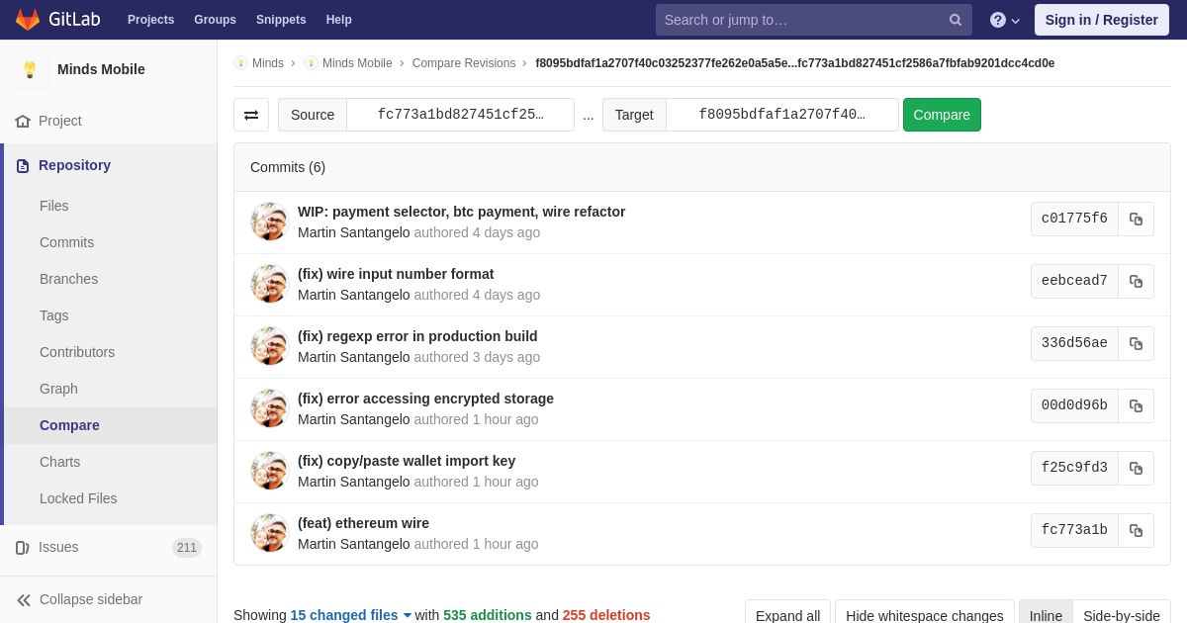The height and width of the screenshot is (623, 1187).
Task: Open commit (fix) copy/paste wallet import key
Action: [407, 461]
